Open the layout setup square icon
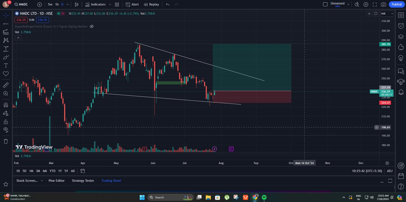The width and height of the screenshot is (406, 202). pos(325,4)
